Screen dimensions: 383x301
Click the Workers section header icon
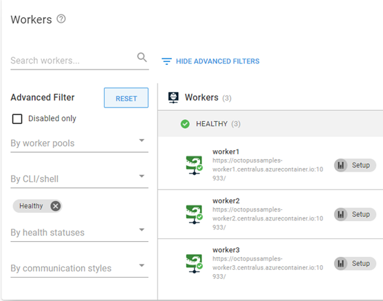pyautogui.click(x=173, y=98)
